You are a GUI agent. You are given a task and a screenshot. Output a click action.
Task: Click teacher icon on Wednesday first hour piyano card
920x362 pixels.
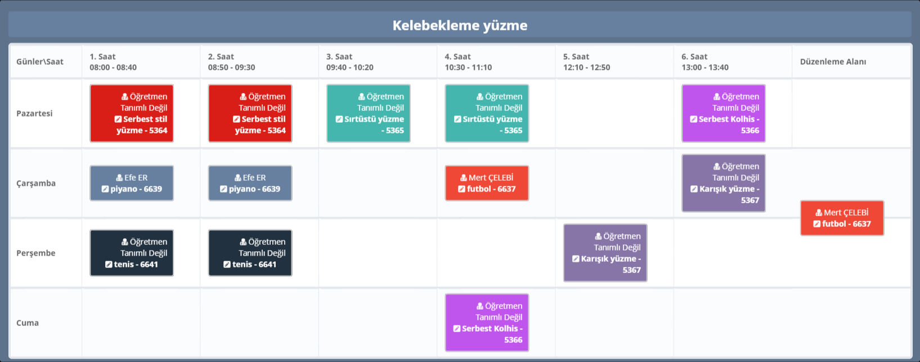tap(119, 178)
